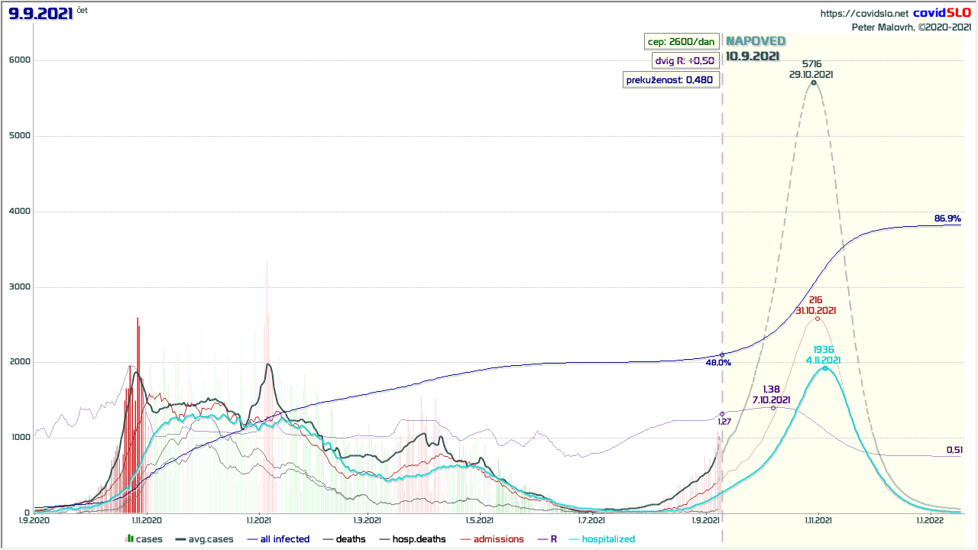Open the https://covidslo.net link
This screenshot has height=550, width=978.
point(864,13)
